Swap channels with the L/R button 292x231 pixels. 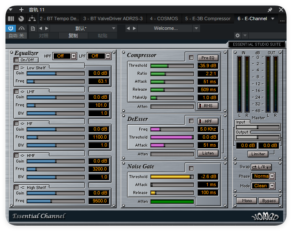tap(261, 167)
